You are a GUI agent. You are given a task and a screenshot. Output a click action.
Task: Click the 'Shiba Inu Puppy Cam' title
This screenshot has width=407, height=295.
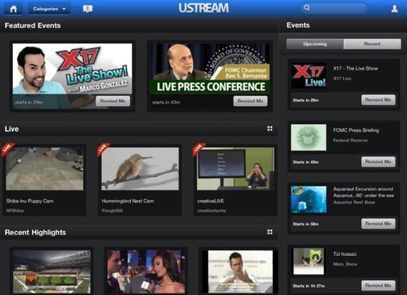(30, 201)
